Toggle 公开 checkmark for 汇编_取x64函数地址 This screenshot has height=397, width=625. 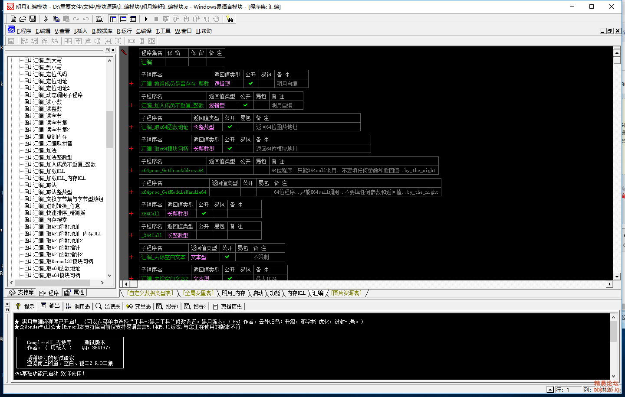[x=230, y=127]
